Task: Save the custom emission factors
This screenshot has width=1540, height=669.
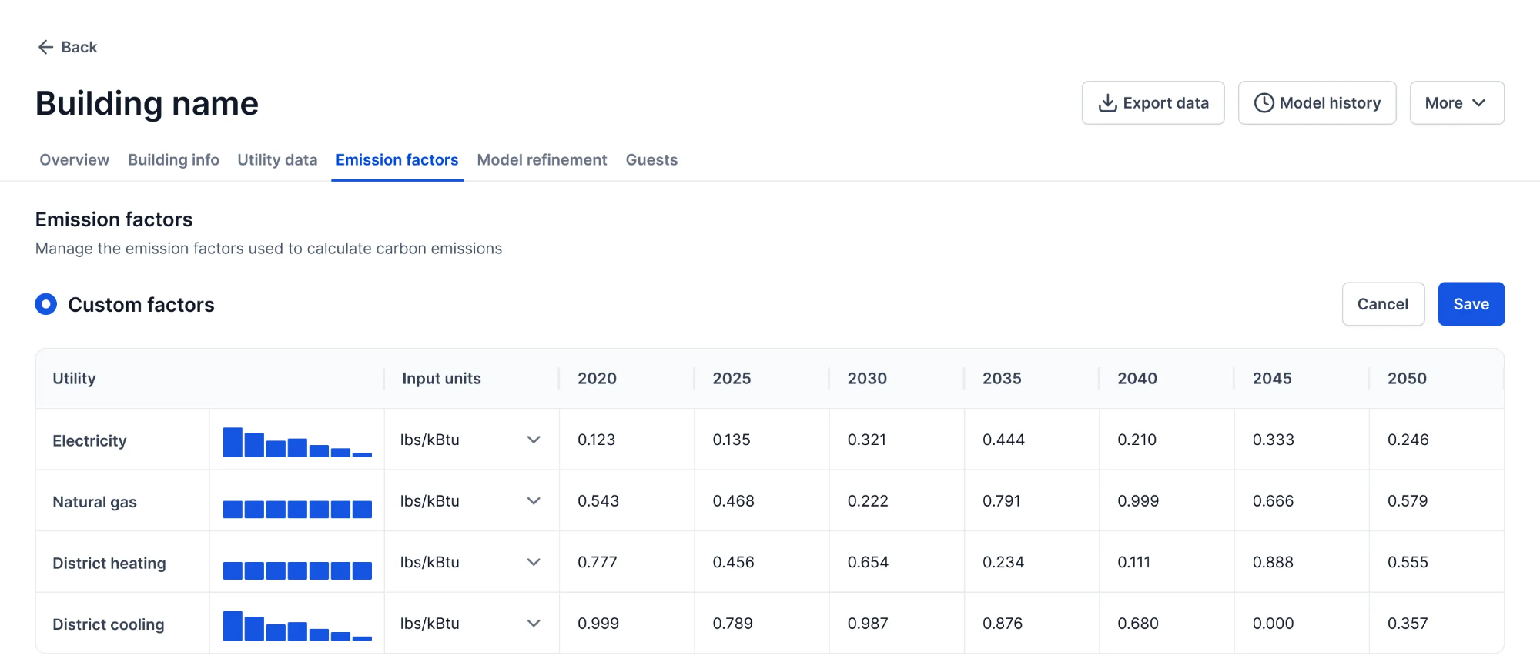Action: (x=1471, y=304)
